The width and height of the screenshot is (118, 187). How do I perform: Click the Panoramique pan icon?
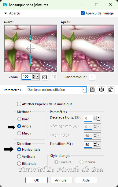click(92, 77)
